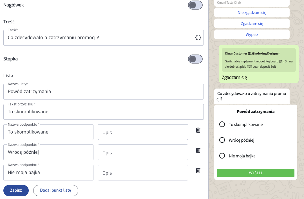The image size is (304, 199).
Task: Delete the 'Nie moja bajka' list item
Action: (198, 171)
